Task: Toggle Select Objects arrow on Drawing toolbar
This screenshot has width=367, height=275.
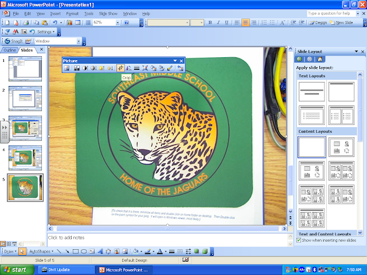Action: [22, 252]
